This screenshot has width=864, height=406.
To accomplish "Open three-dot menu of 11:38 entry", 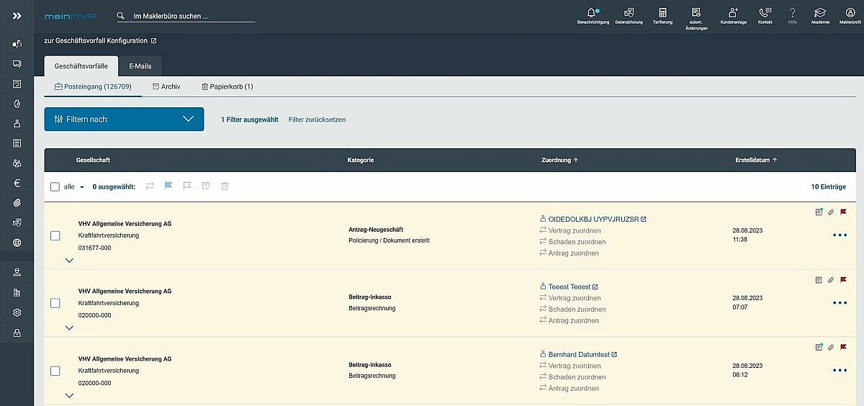I will click(840, 235).
